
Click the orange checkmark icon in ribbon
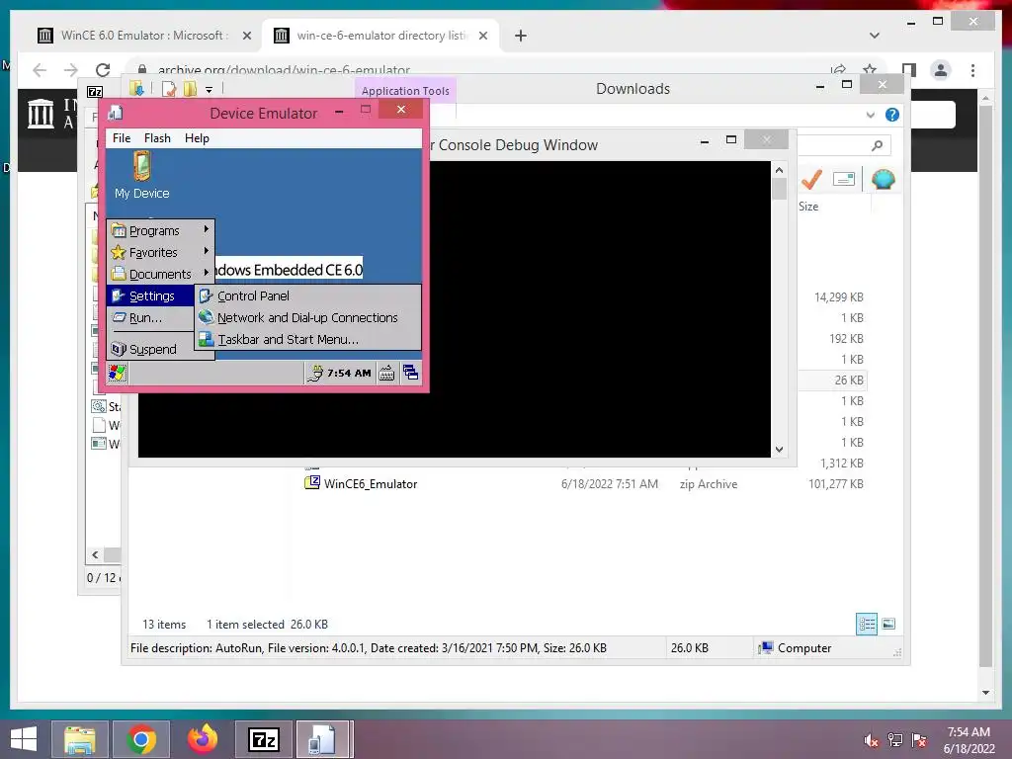(811, 179)
